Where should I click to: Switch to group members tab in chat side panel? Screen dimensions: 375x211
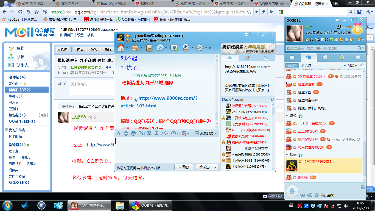coord(230,57)
